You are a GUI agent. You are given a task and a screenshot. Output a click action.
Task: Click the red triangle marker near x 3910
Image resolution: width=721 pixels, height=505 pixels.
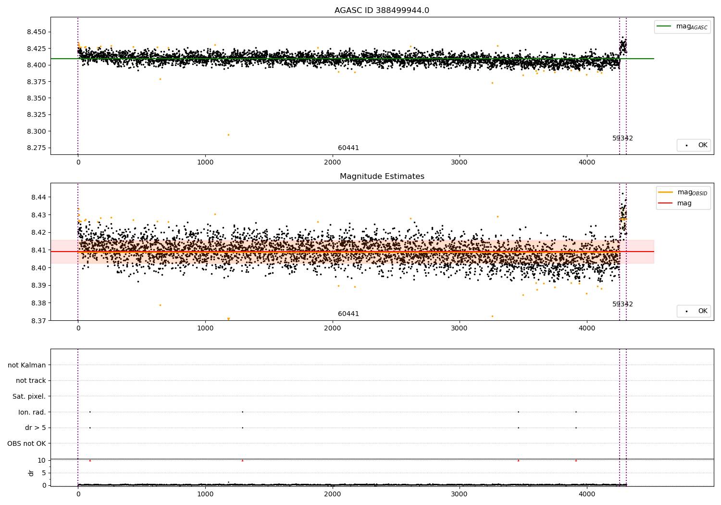click(x=576, y=461)
